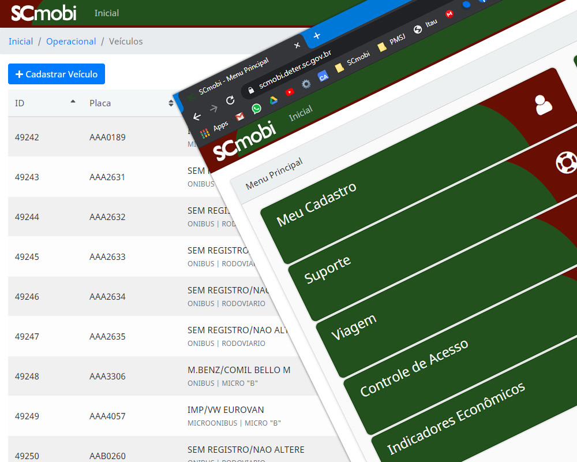
Task: Close the SCmobi - Menu Principal tab
Action: [297, 45]
